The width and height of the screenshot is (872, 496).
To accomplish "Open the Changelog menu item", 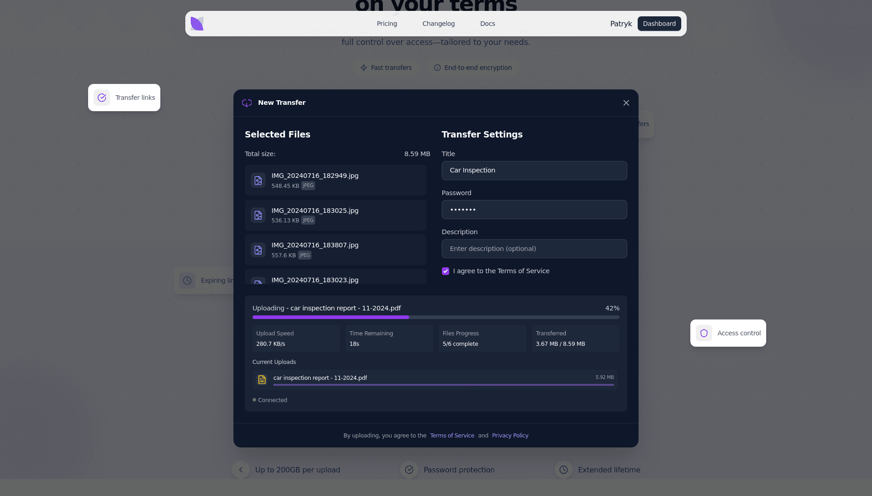I will (x=438, y=24).
